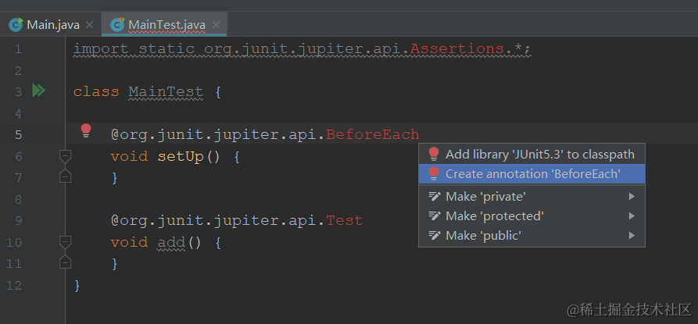Screen dimensions: 698x324
Task: Run MainTest class via gutter run icon
Action: pyautogui.click(x=39, y=91)
